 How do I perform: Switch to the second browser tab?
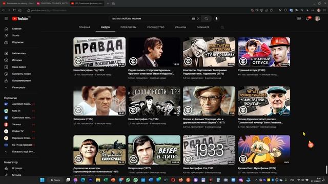click(x=52, y=4)
